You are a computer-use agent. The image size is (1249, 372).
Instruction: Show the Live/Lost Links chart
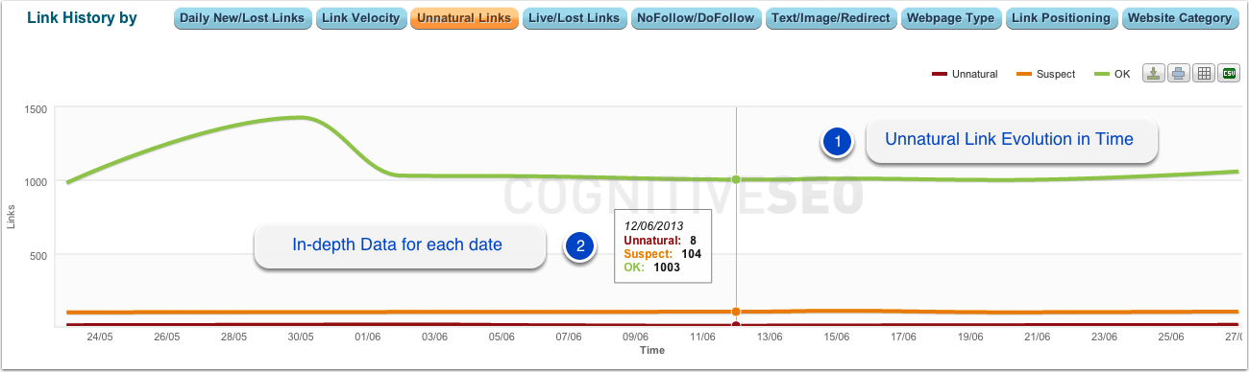point(575,18)
